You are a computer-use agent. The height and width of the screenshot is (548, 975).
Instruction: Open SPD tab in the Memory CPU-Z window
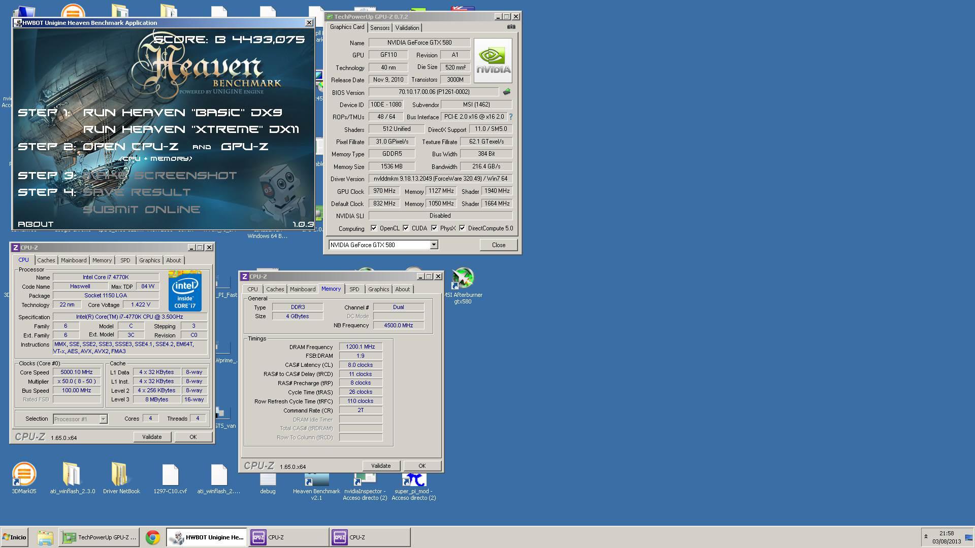click(x=354, y=289)
